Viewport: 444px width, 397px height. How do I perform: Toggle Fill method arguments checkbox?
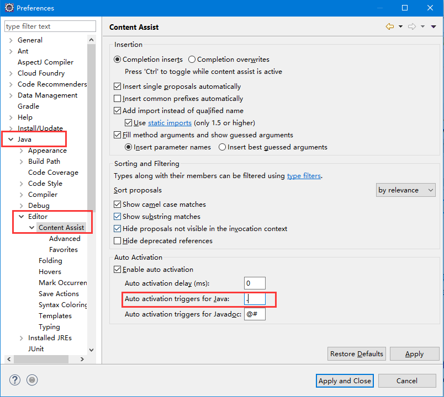click(x=117, y=135)
